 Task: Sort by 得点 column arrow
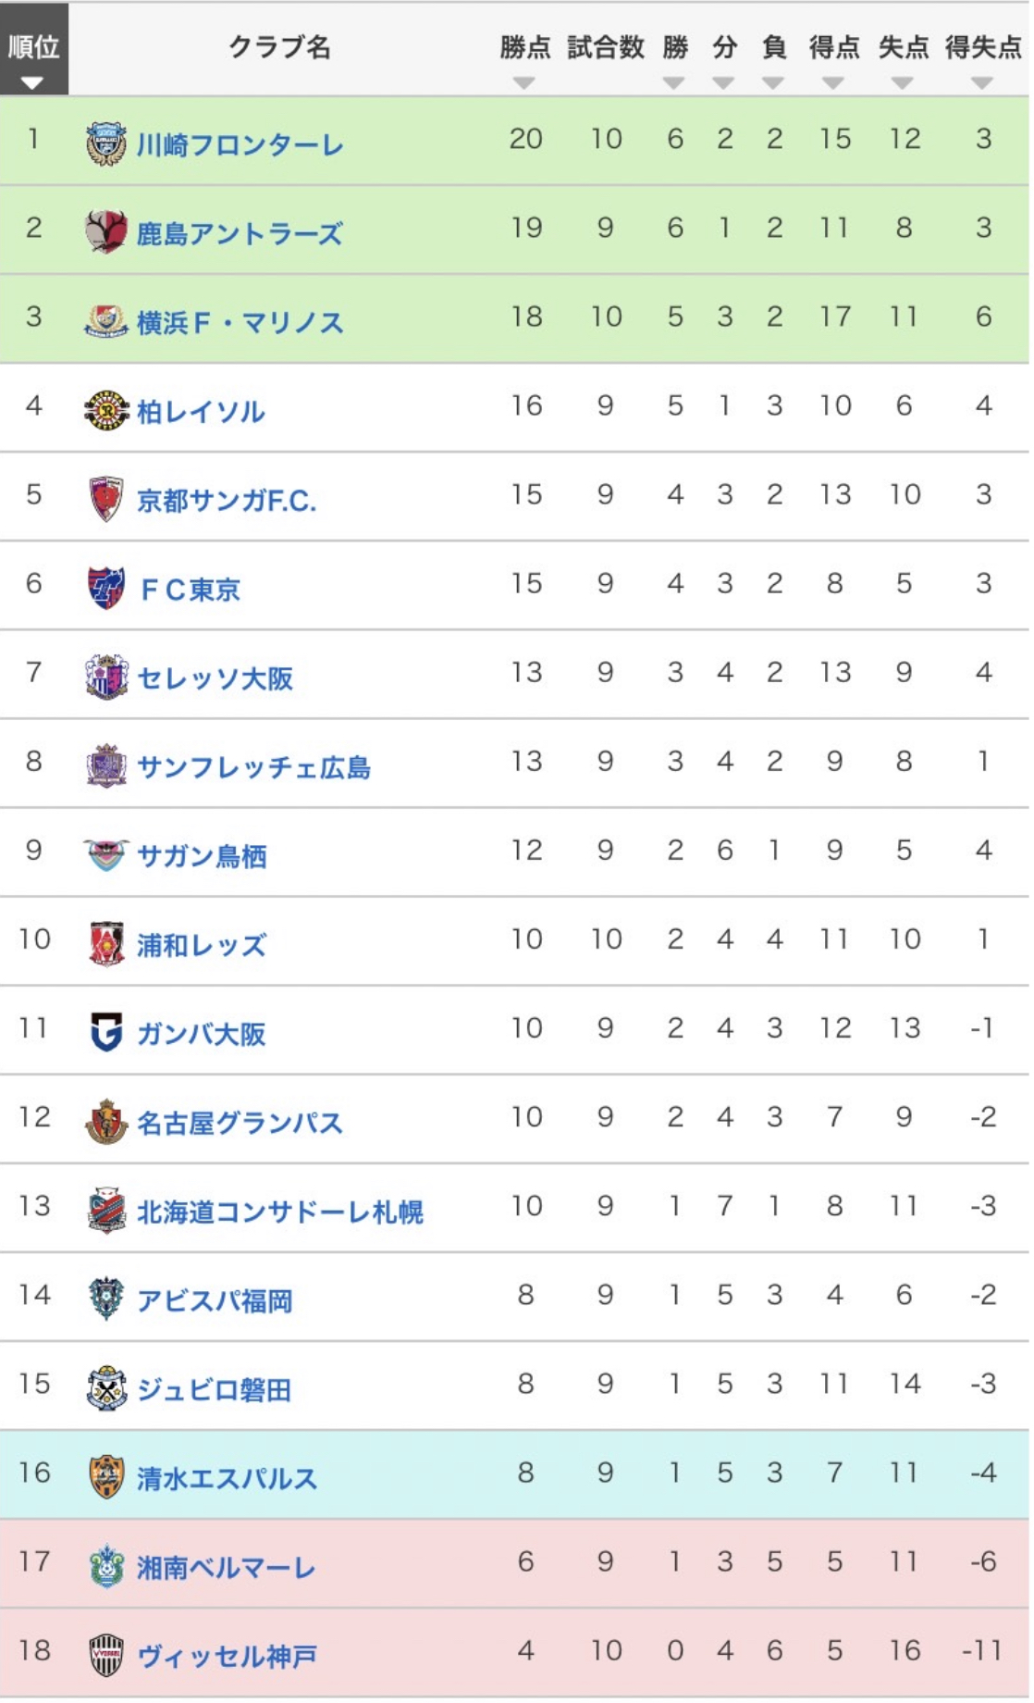point(833,83)
